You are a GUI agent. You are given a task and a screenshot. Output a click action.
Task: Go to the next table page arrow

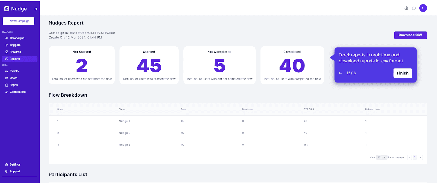pos(420,157)
